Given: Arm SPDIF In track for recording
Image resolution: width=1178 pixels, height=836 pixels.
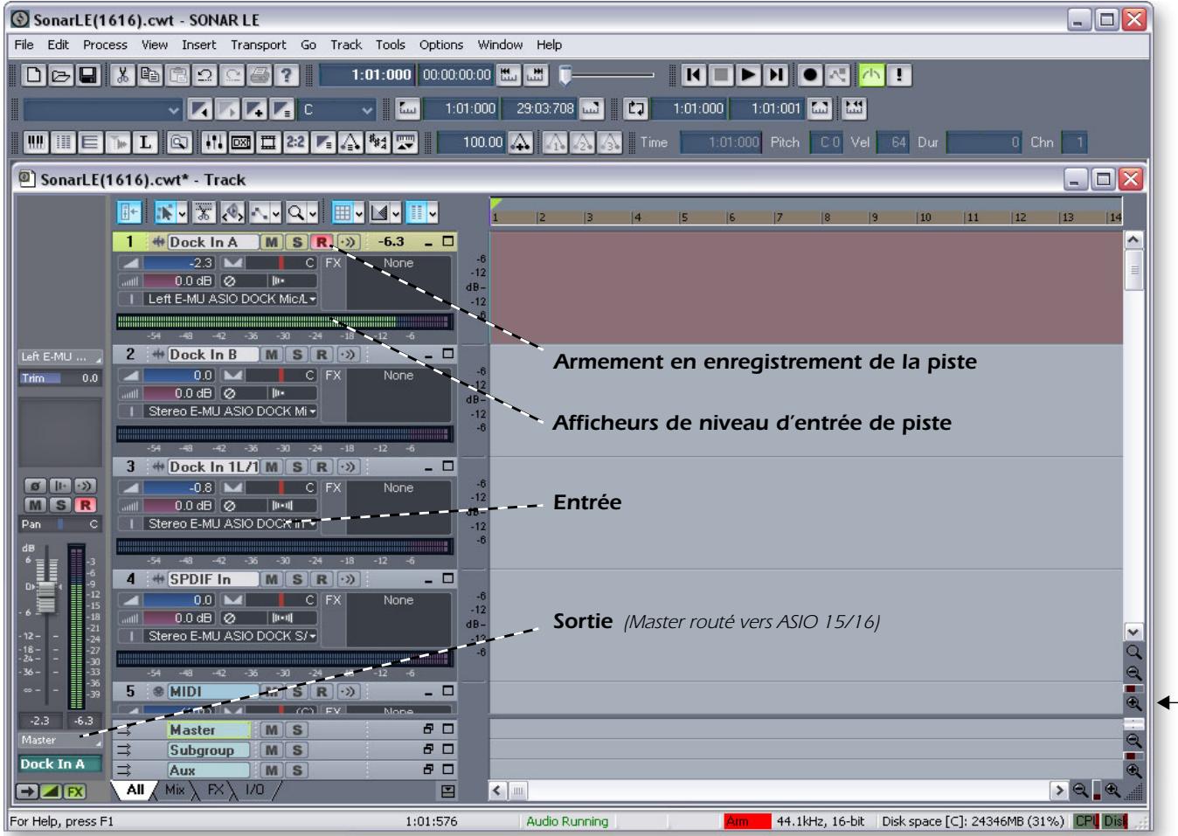Looking at the screenshot, I should point(322,579).
